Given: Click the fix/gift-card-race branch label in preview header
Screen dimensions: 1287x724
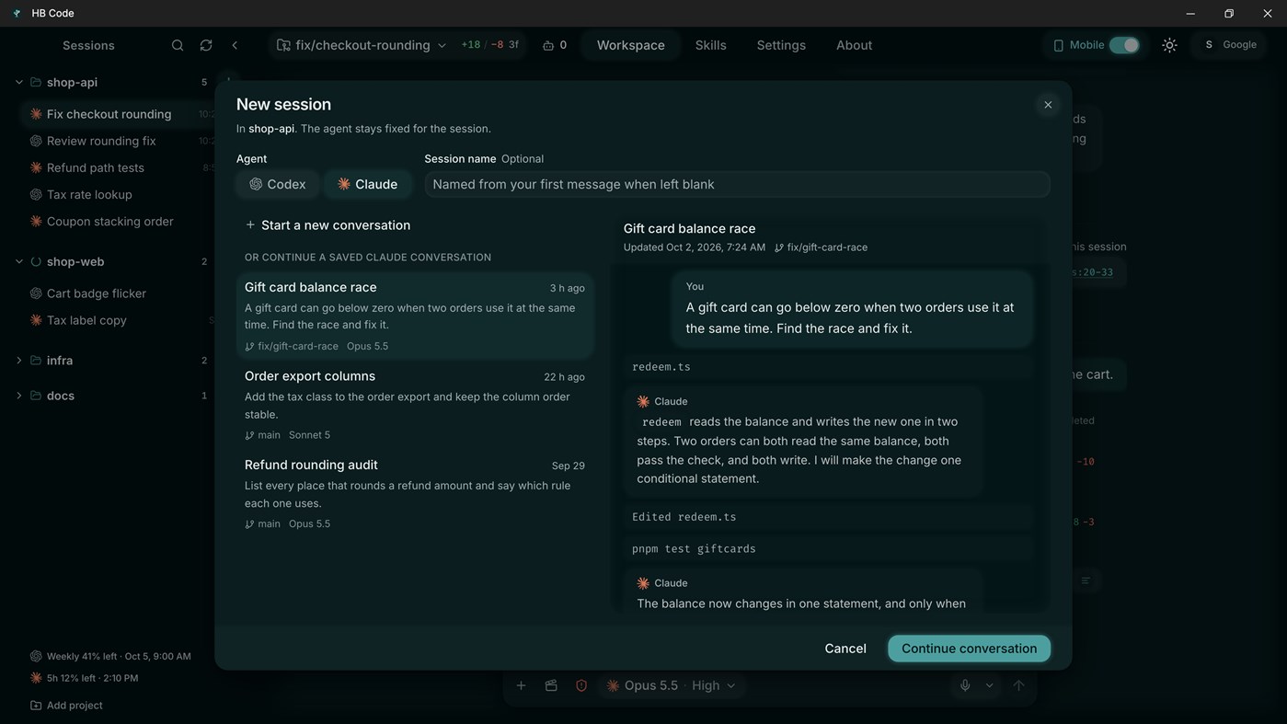Looking at the screenshot, I should 822,247.
